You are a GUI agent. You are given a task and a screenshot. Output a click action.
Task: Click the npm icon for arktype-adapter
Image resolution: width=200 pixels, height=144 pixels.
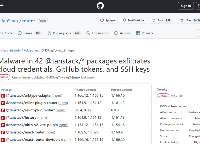click(3, 96)
